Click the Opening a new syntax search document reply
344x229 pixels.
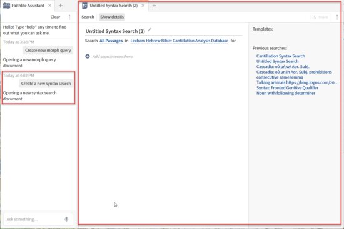coord(29,96)
